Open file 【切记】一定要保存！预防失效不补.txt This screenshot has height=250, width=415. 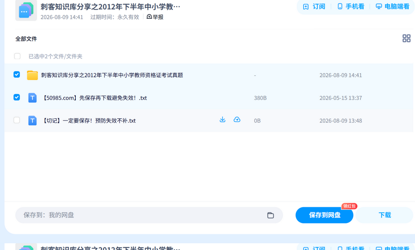(89, 121)
